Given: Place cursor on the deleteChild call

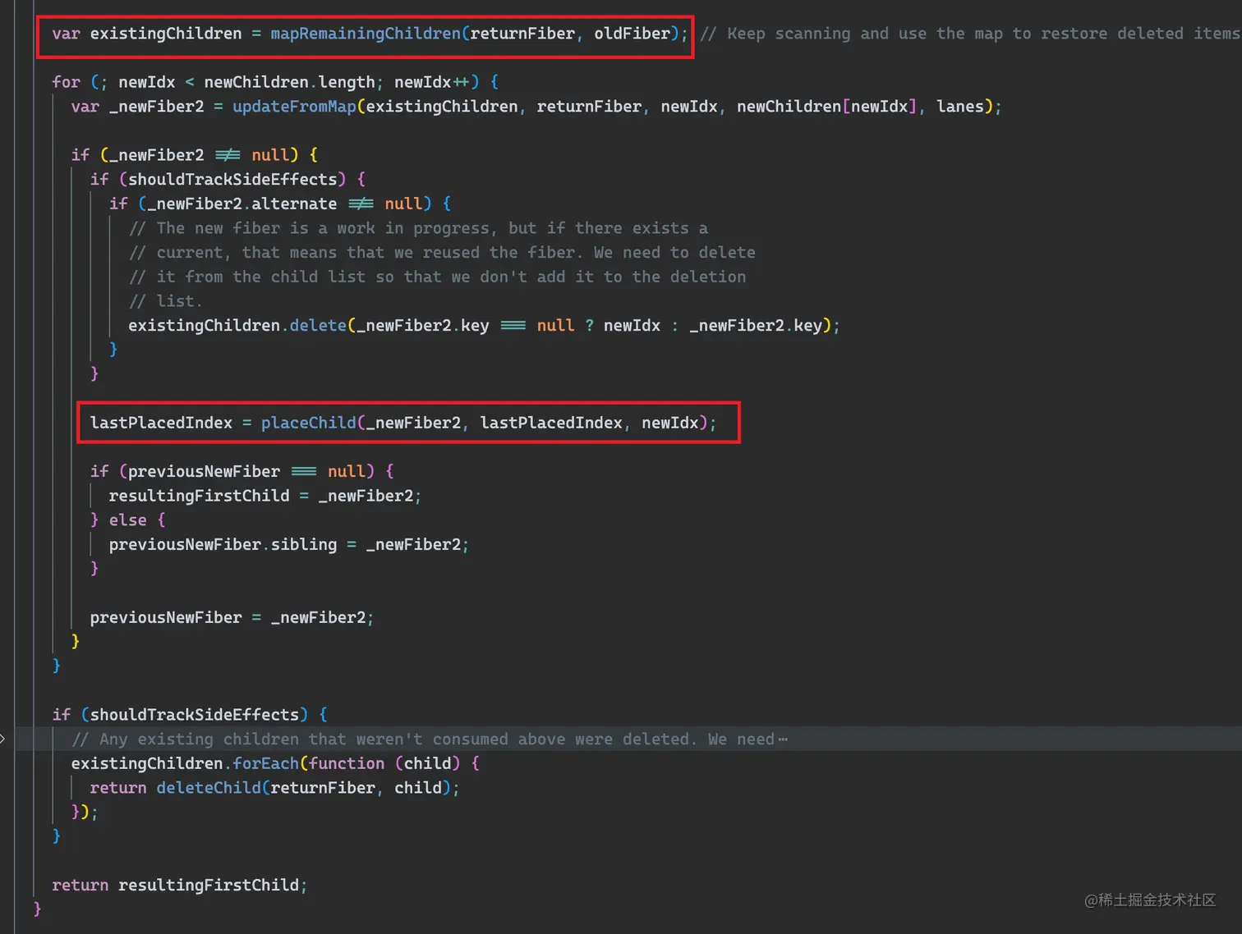Looking at the screenshot, I should (209, 788).
